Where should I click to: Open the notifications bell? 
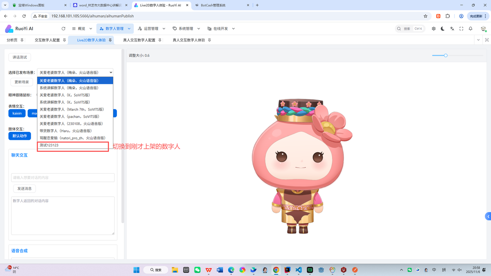(x=470, y=29)
